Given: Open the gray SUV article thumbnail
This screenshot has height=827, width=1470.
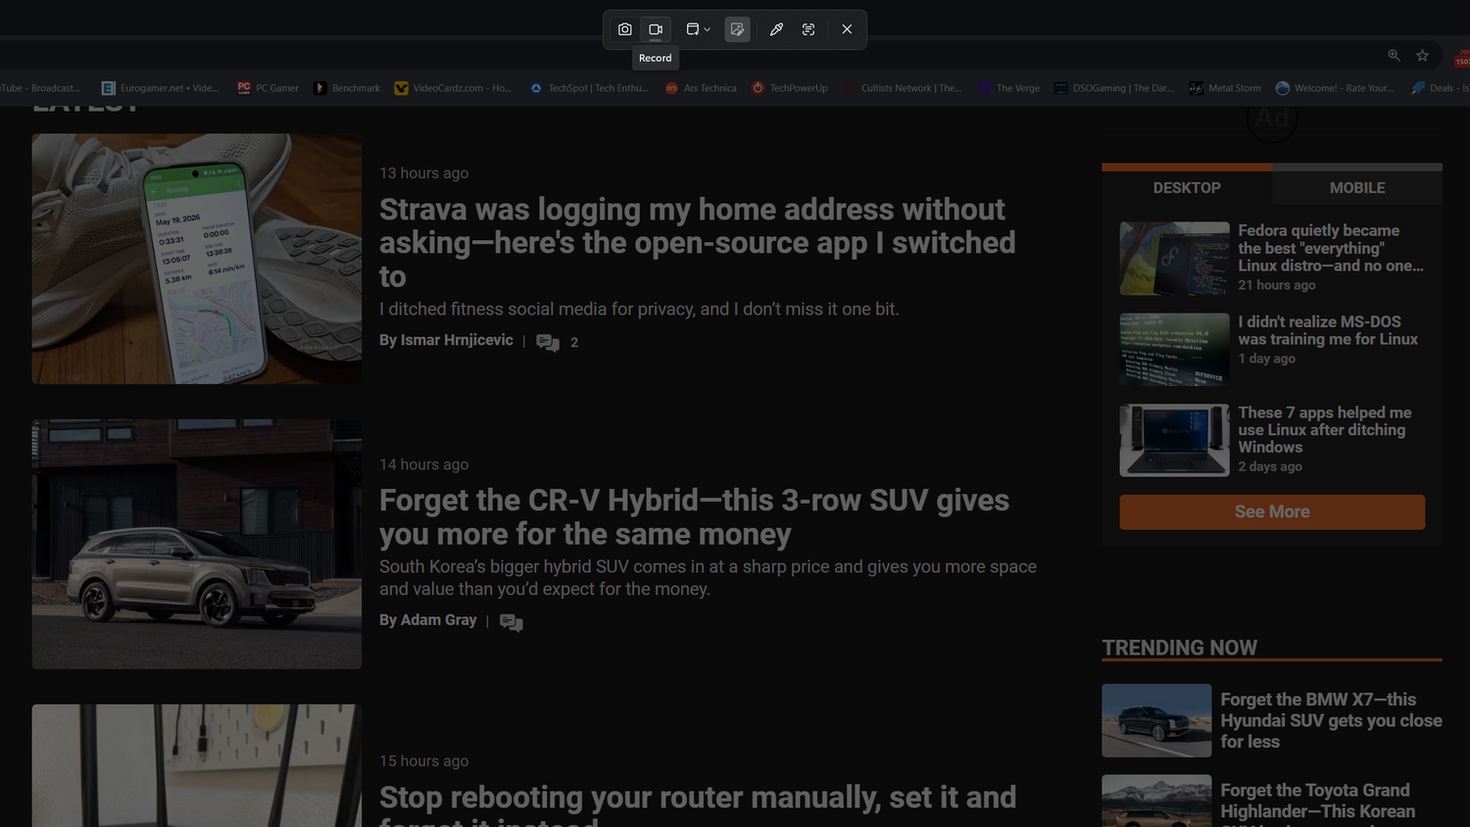Looking at the screenshot, I should [197, 544].
